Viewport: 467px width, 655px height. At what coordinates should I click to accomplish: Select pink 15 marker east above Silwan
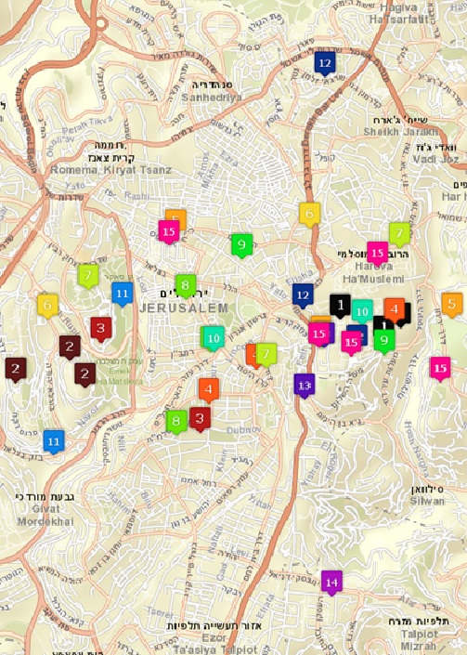point(440,369)
